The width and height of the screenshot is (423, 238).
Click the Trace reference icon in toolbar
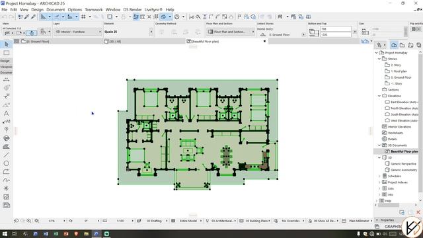click(x=110, y=17)
